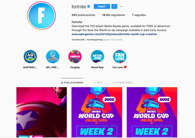Click the blue verified badge
Screen dimensions: 195x138
click(x=89, y=6)
